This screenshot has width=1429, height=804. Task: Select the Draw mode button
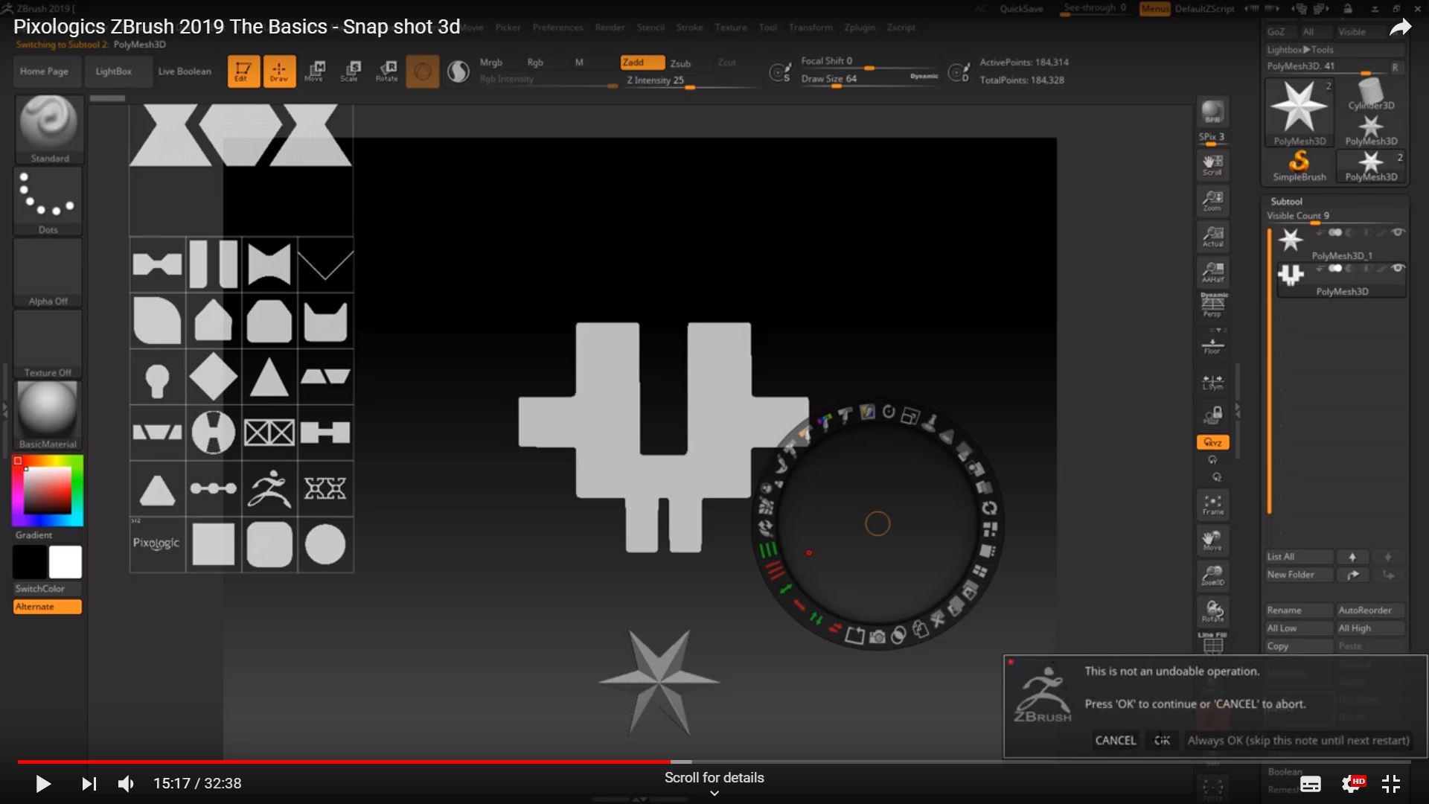point(279,71)
